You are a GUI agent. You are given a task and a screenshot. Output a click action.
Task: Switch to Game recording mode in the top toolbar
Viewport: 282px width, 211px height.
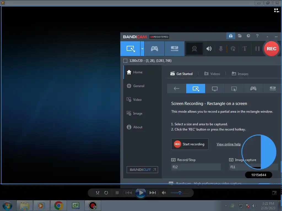click(154, 49)
